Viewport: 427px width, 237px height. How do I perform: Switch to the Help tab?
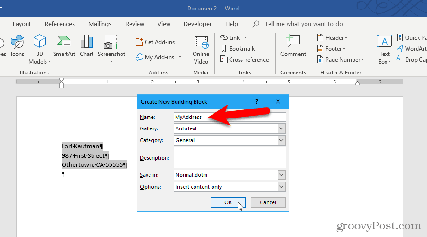(232, 24)
